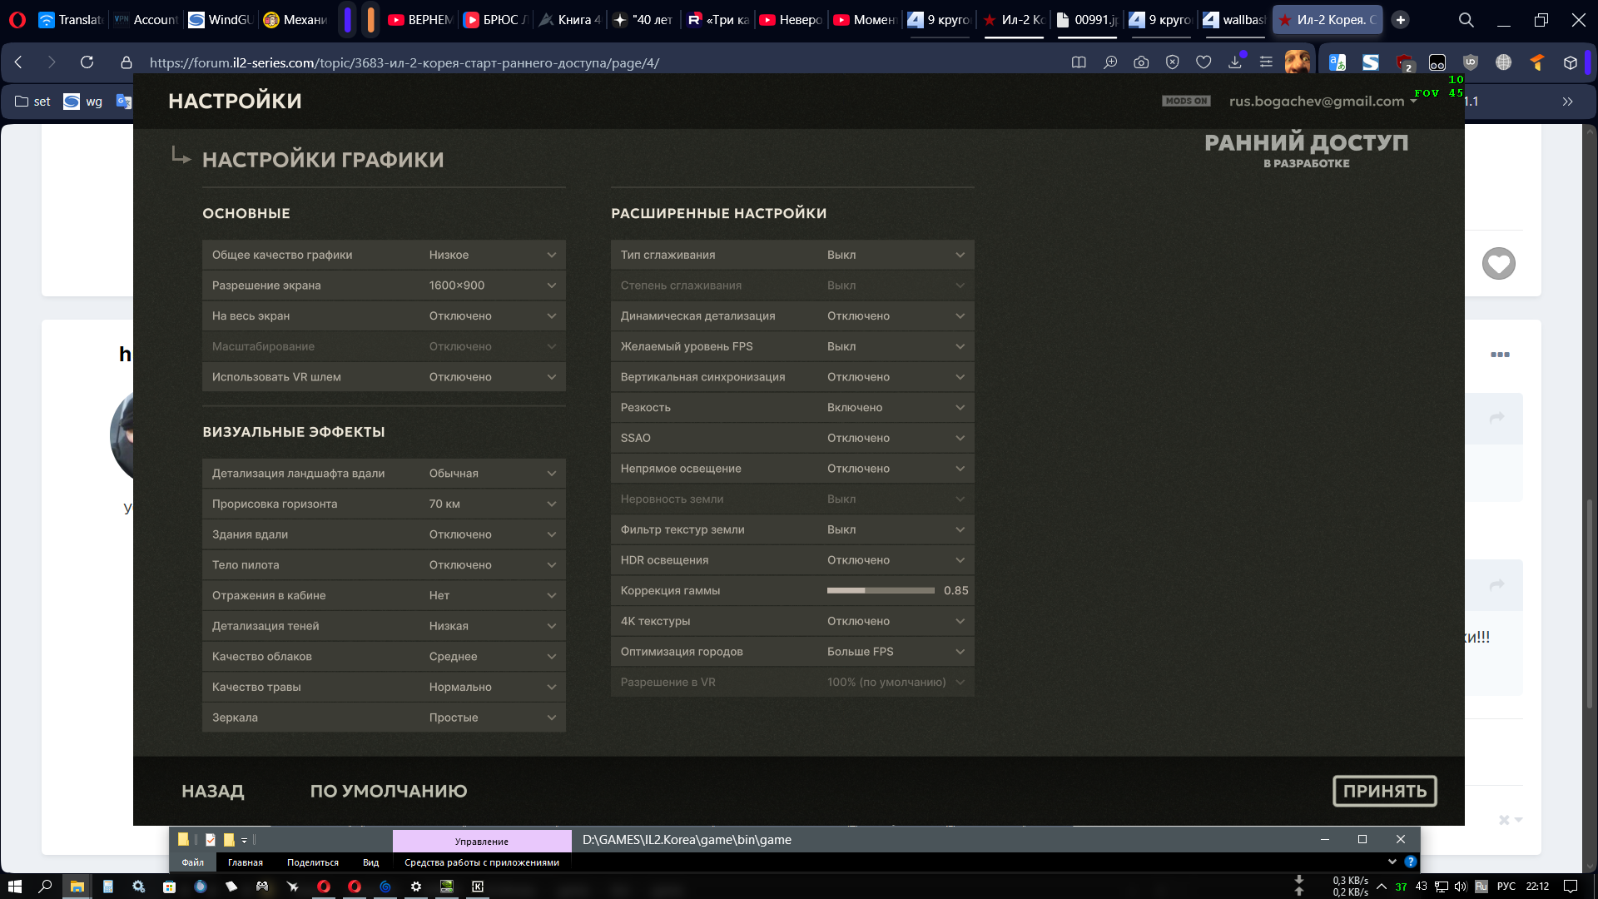
Task: Open extensions cube icon
Action: [x=1571, y=62]
